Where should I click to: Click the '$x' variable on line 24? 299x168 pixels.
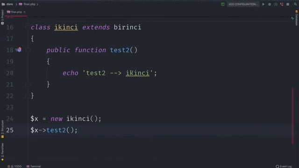pyautogui.click(x=34, y=119)
